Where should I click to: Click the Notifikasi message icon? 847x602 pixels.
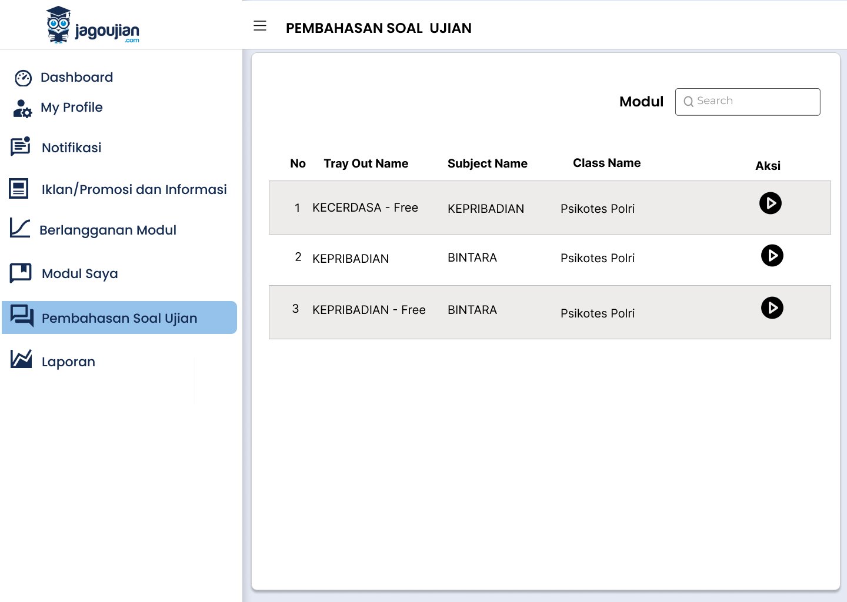click(x=21, y=146)
